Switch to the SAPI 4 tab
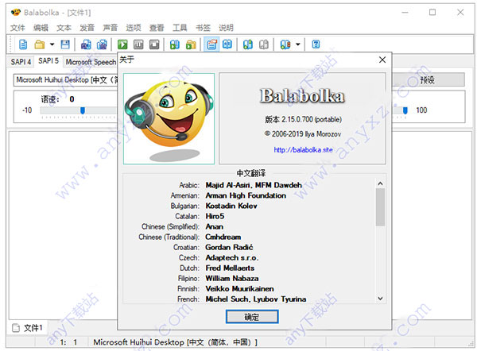 pos(21,62)
